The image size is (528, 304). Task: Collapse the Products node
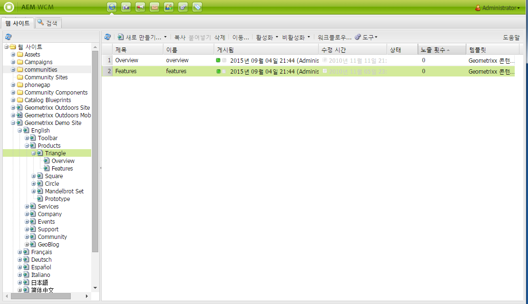[27, 146]
